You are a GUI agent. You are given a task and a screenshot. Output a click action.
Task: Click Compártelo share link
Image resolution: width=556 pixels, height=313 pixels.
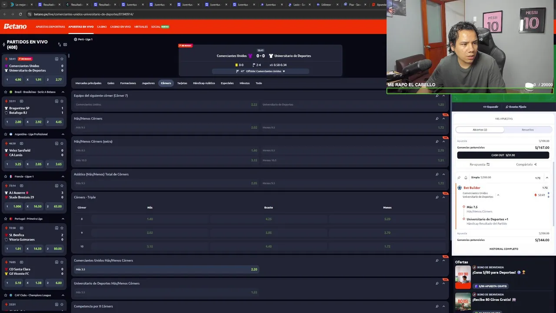526,164
